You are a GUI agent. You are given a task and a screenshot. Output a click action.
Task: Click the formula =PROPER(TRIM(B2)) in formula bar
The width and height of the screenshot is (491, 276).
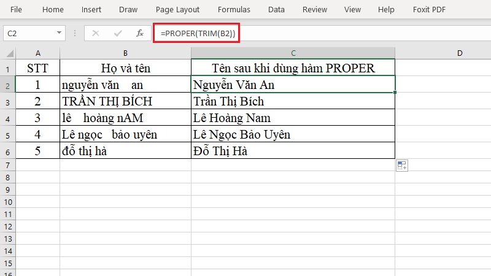point(197,33)
